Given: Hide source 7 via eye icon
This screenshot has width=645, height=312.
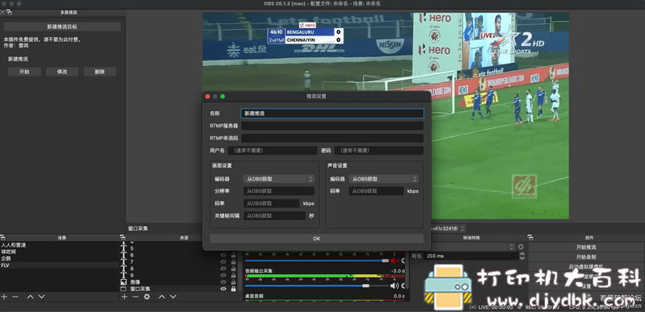Looking at the screenshot, I should pyautogui.click(x=223, y=262).
